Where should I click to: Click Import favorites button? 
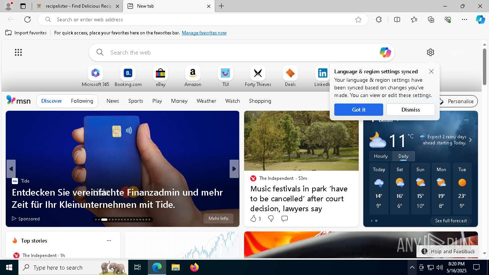click(x=26, y=33)
